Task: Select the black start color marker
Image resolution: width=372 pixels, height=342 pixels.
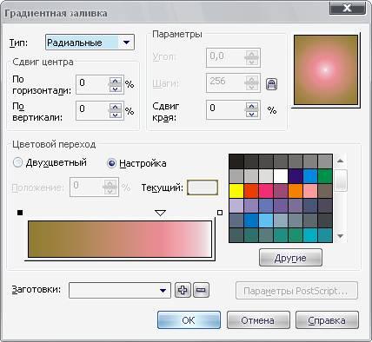Action: click(20, 213)
